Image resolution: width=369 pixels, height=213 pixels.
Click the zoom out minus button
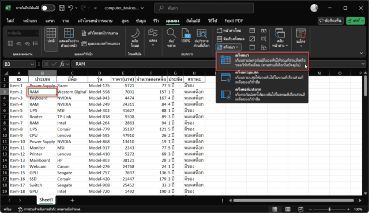click(310, 209)
